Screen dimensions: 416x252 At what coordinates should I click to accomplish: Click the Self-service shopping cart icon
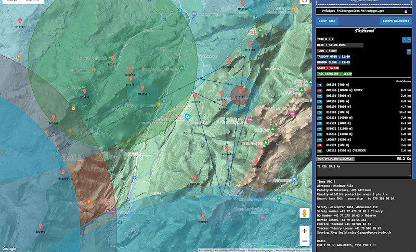tap(294, 180)
